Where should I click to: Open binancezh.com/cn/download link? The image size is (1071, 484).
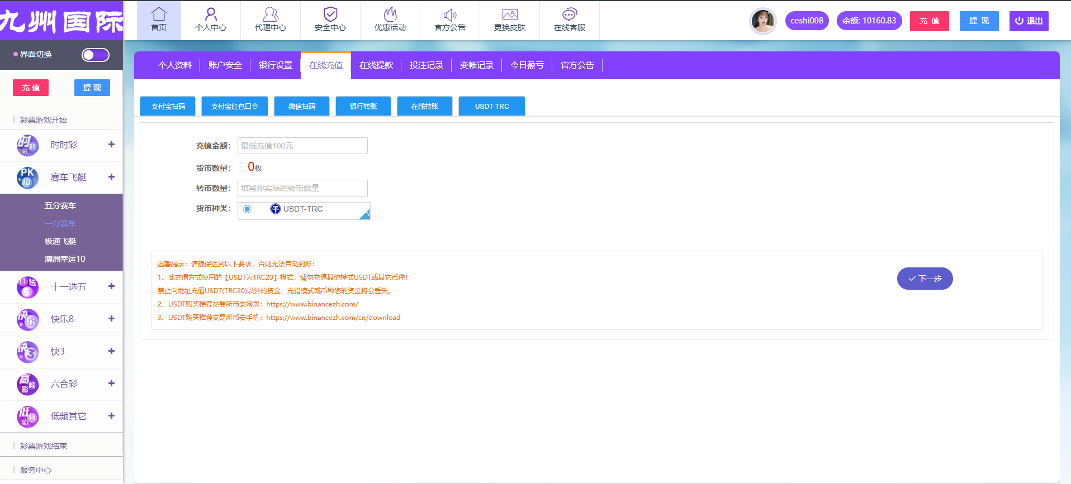pos(333,318)
